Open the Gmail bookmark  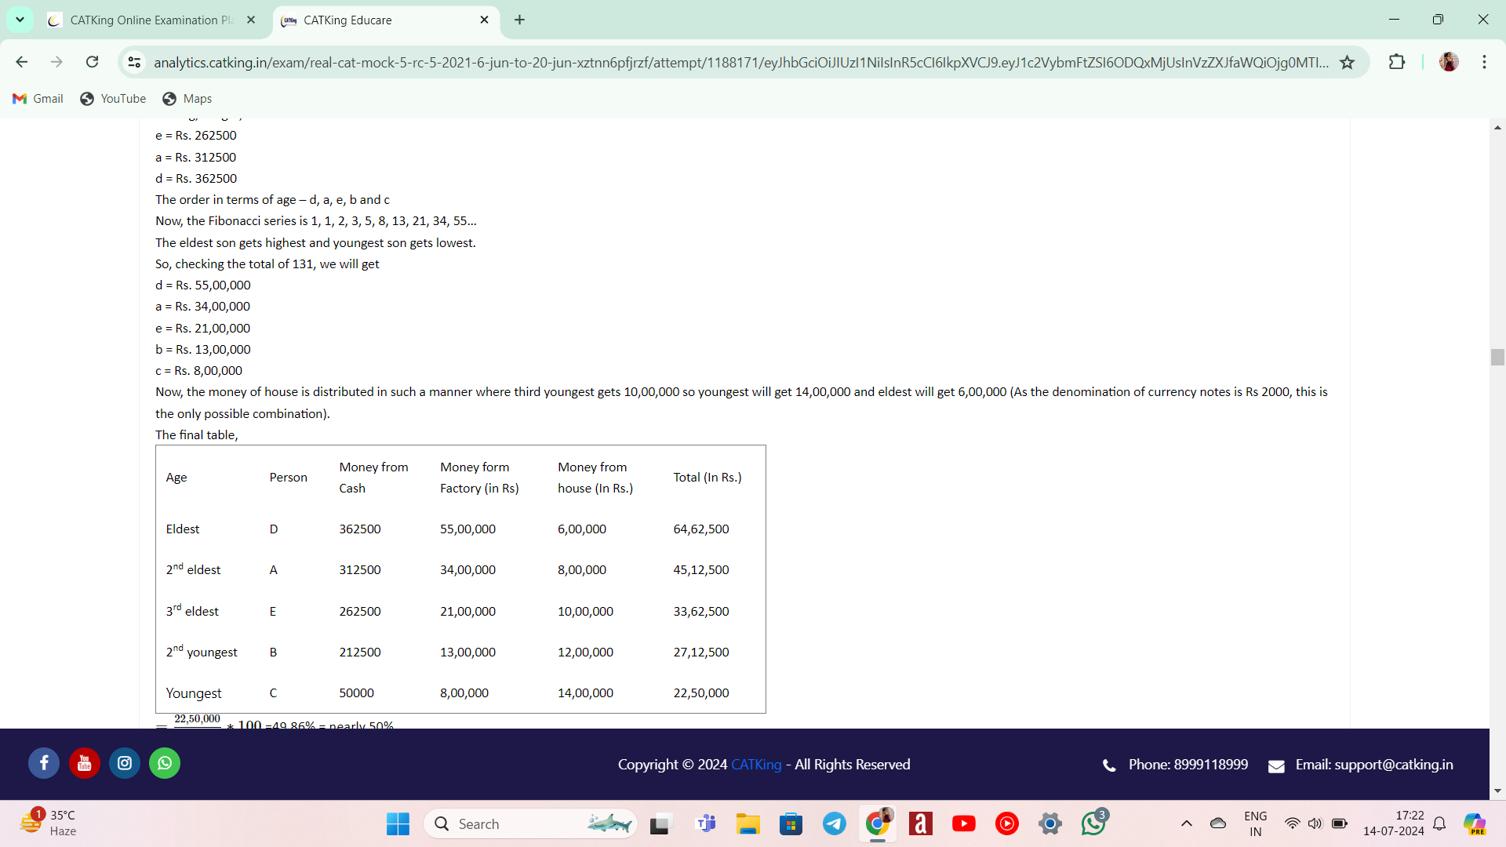point(38,99)
